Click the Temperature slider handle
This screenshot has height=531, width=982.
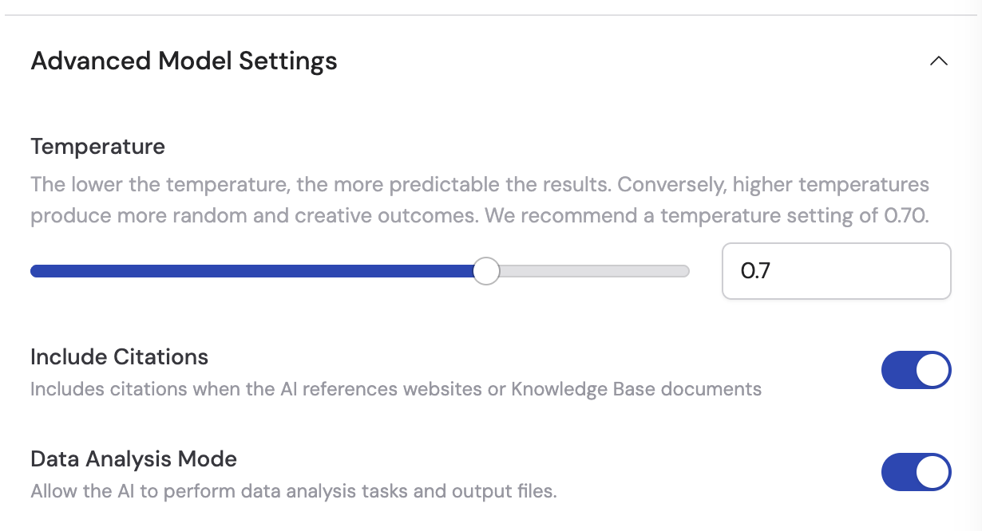(487, 271)
